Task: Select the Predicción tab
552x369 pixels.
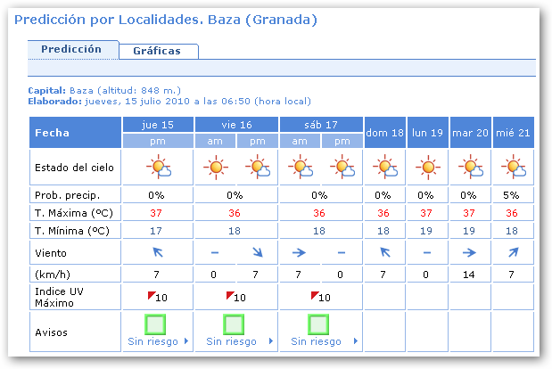Action: (x=71, y=50)
